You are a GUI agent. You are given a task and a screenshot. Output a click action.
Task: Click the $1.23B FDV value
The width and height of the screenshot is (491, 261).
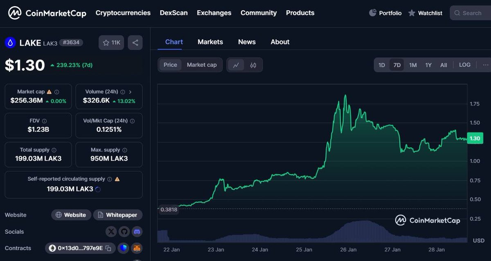click(x=38, y=129)
